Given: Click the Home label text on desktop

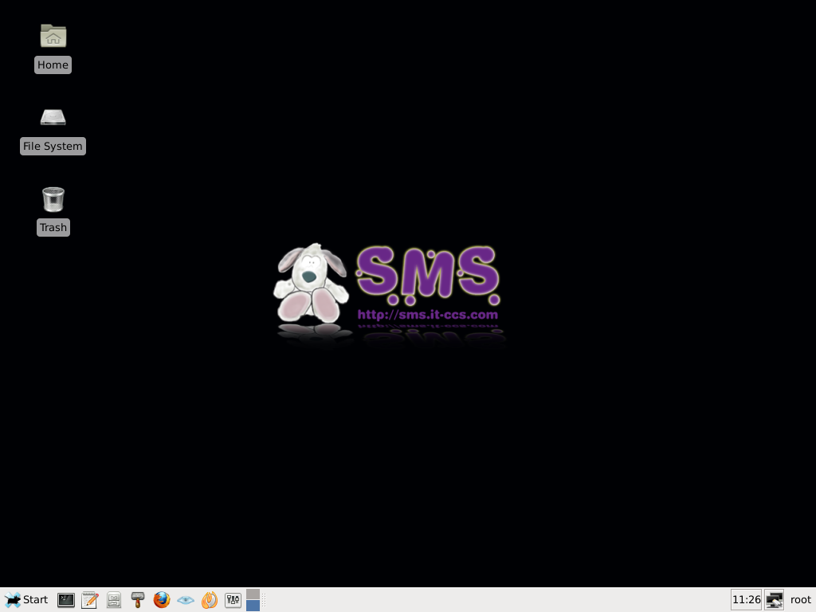Looking at the screenshot, I should (53, 65).
